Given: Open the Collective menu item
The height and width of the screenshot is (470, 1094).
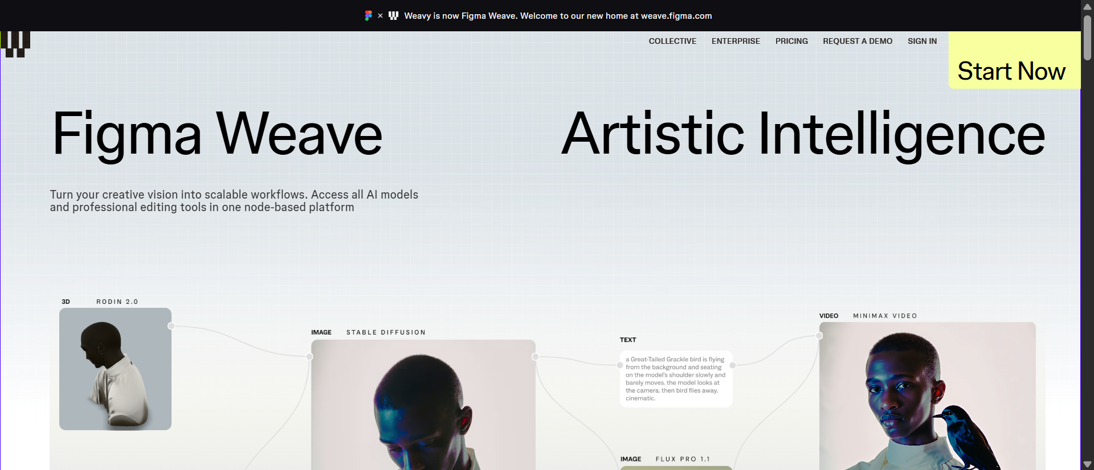Looking at the screenshot, I should [x=672, y=41].
